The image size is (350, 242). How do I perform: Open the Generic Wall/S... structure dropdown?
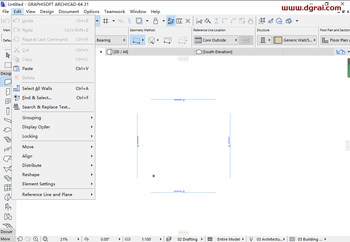click(294, 40)
